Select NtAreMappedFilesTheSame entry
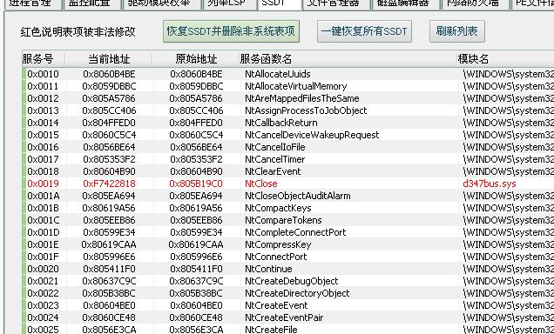 [x=301, y=98]
